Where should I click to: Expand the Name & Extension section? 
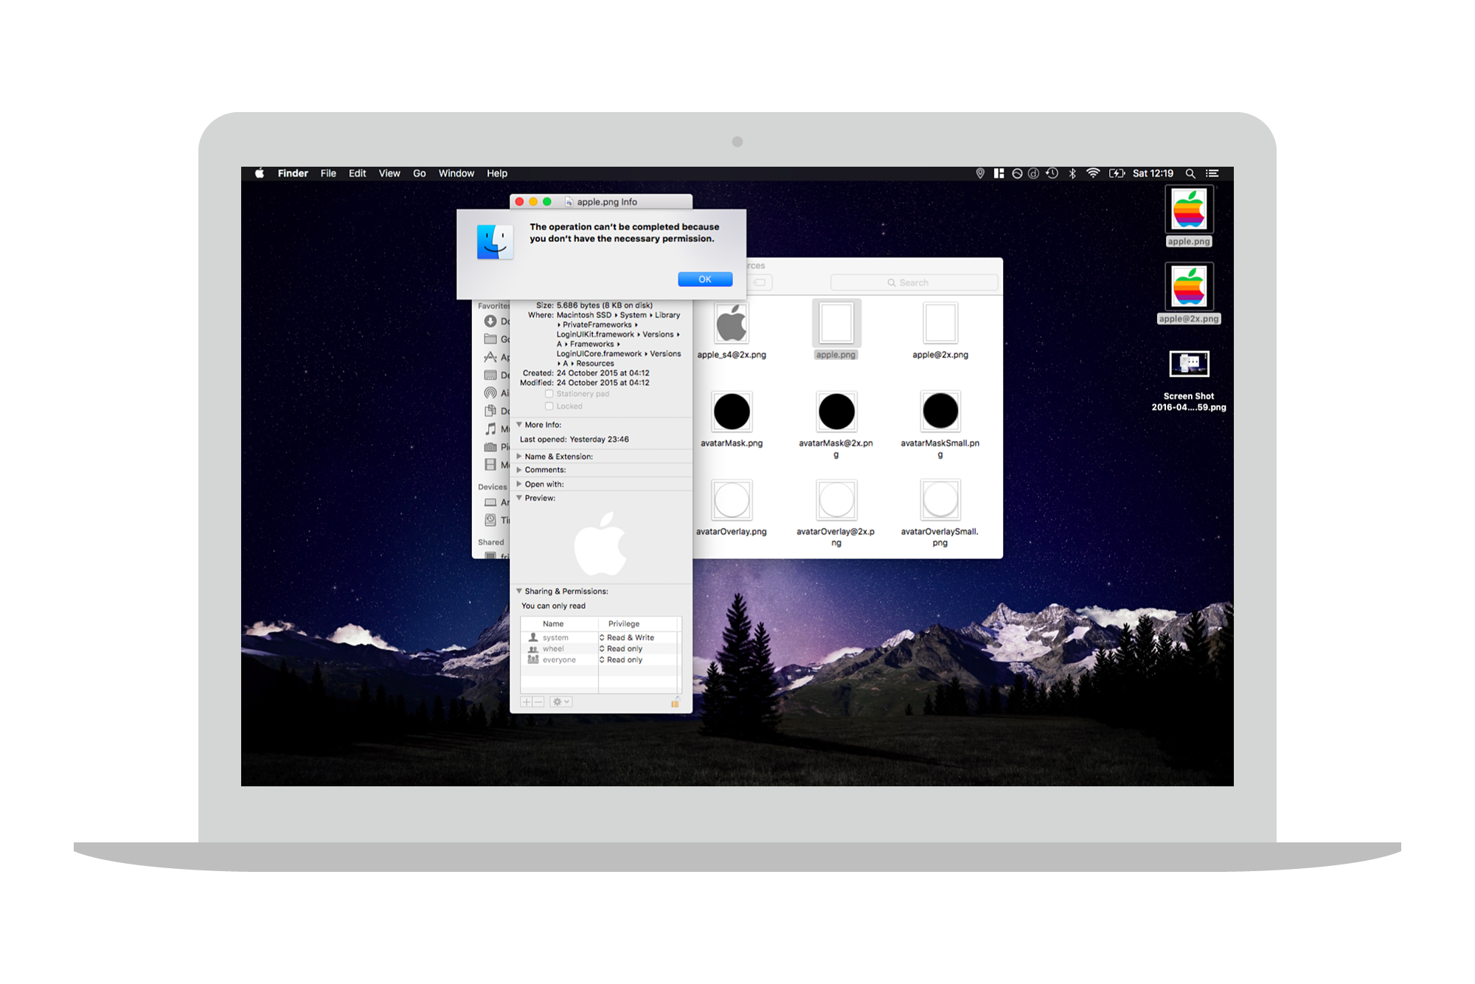(519, 457)
